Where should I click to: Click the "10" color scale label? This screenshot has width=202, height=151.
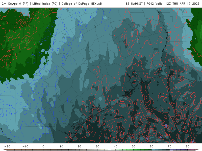coord(61,146)
